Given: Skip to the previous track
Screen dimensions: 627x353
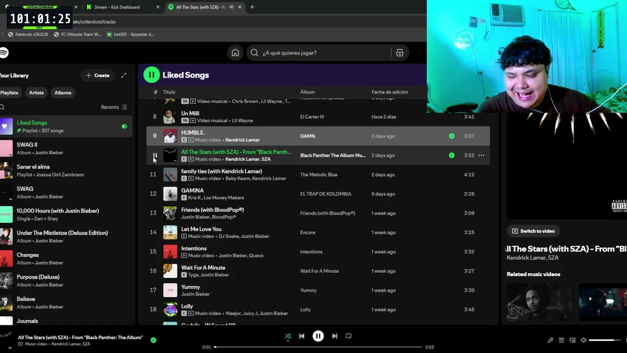Looking at the screenshot, I should [302, 336].
